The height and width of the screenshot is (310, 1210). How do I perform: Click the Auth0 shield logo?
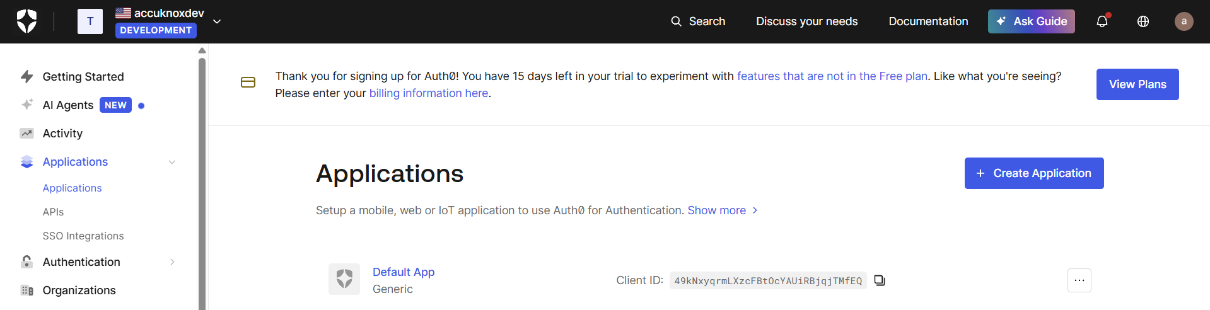tap(26, 21)
